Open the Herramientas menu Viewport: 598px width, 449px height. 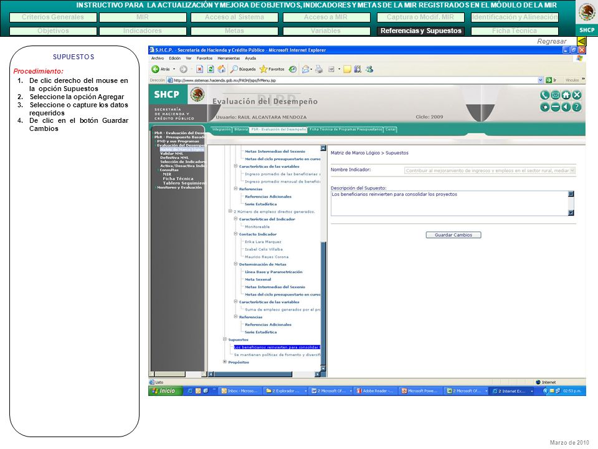pos(229,59)
